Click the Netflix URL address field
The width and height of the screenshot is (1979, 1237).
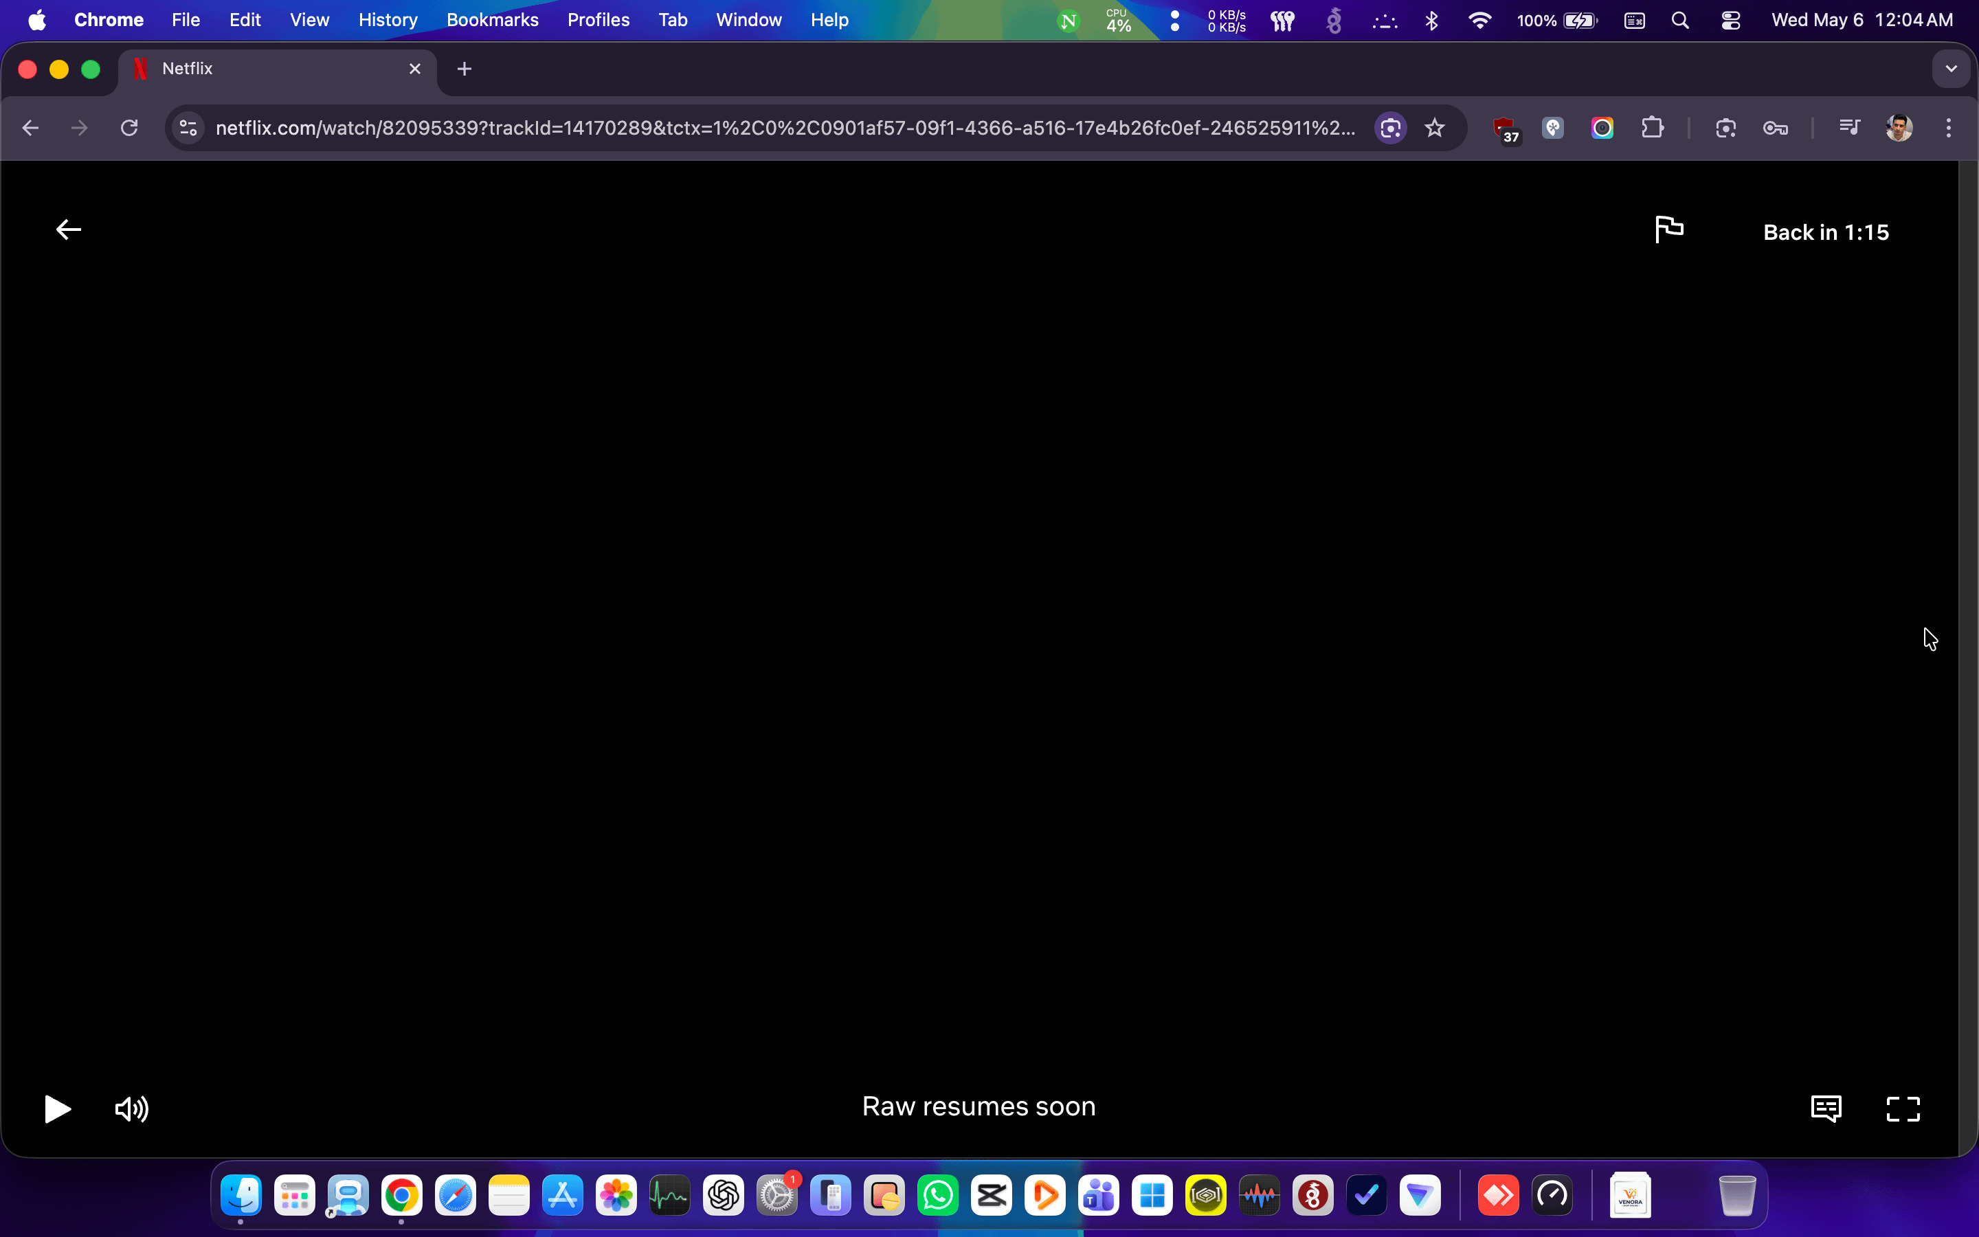pyautogui.click(x=785, y=128)
